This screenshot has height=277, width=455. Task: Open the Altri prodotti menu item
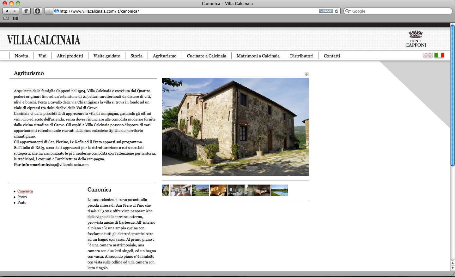click(70, 56)
